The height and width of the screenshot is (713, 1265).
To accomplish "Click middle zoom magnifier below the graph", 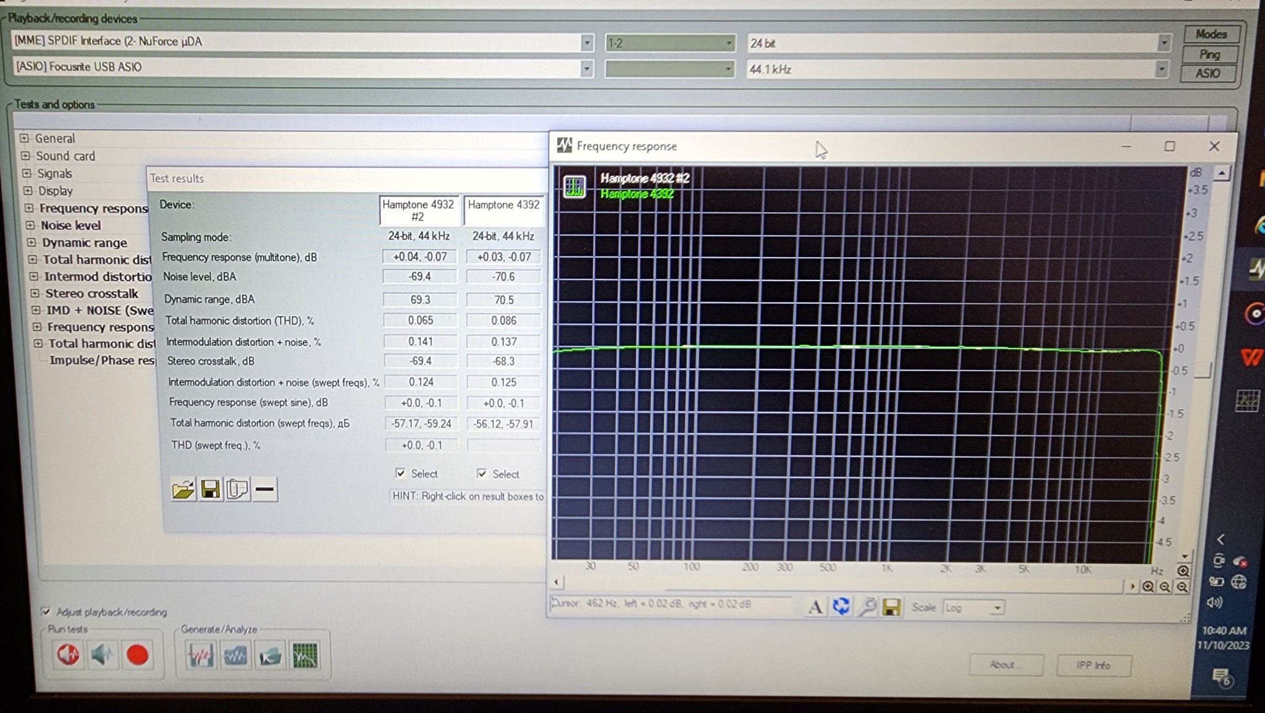I will [x=1165, y=587].
